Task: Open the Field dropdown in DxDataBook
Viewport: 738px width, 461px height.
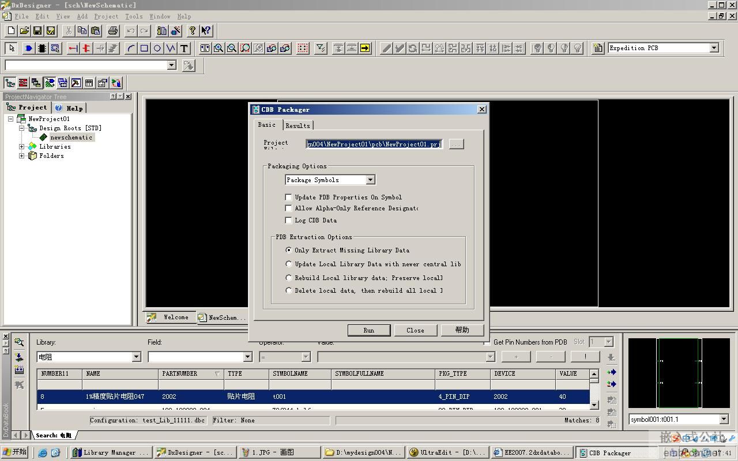Action: (x=247, y=357)
